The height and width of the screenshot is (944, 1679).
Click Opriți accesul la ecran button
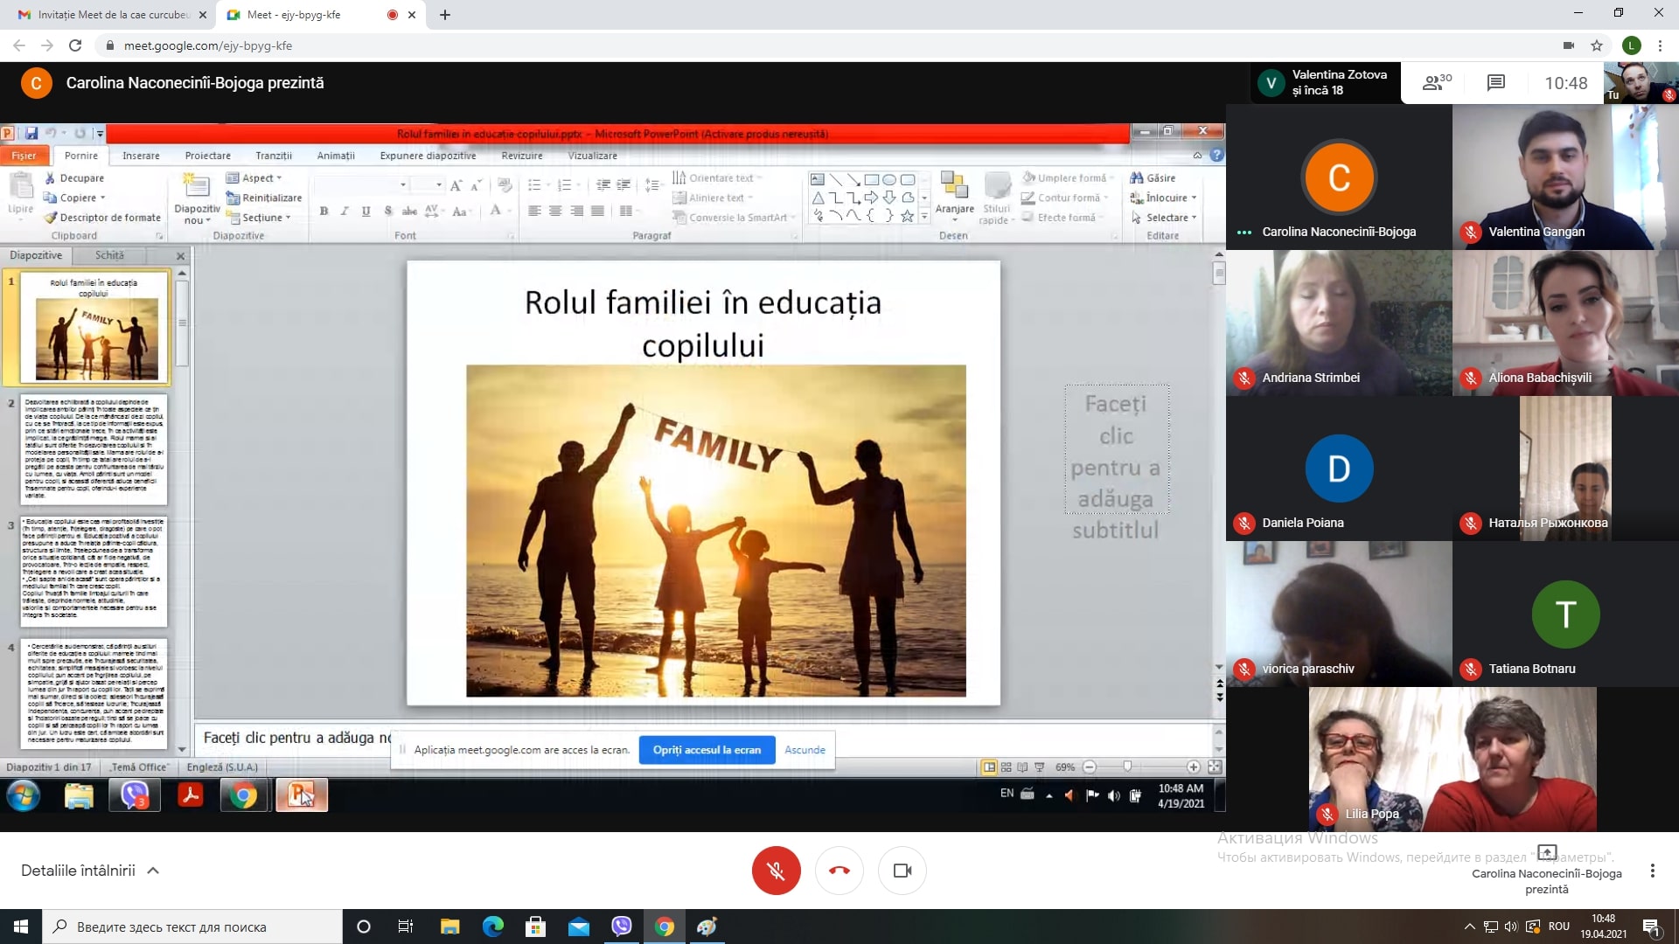(x=707, y=750)
